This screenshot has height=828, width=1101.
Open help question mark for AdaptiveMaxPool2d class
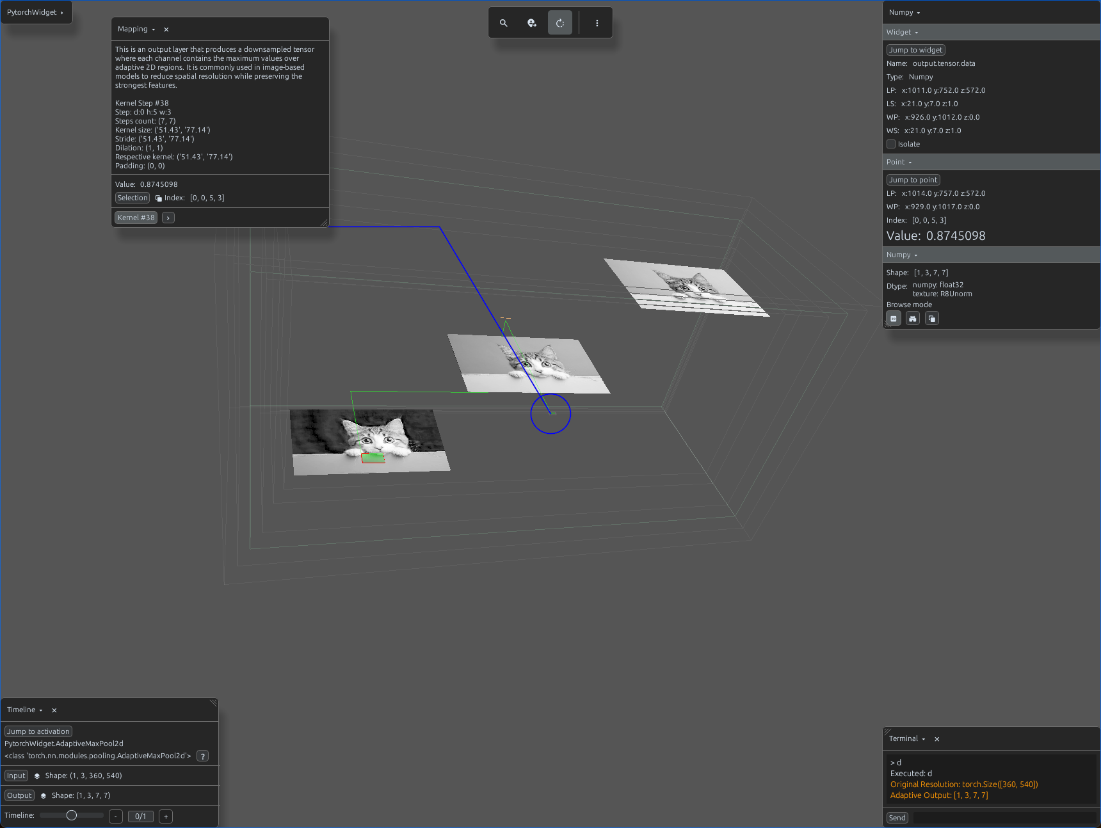click(x=202, y=756)
